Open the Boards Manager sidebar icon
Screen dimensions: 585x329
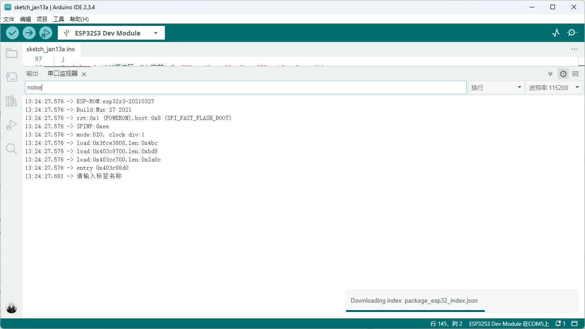12,77
